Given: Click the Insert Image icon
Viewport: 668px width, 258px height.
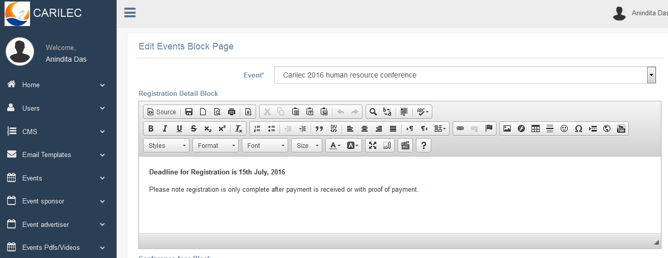Looking at the screenshot, I should (507, 128).
